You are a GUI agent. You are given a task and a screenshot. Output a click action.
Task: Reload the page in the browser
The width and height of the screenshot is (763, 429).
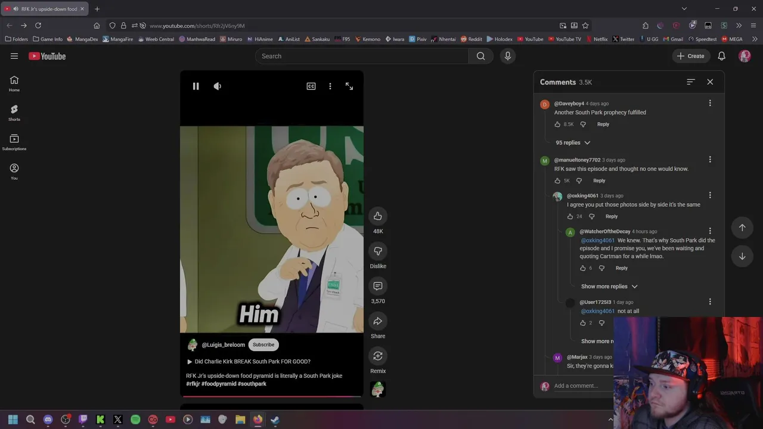tap(38, 26)
